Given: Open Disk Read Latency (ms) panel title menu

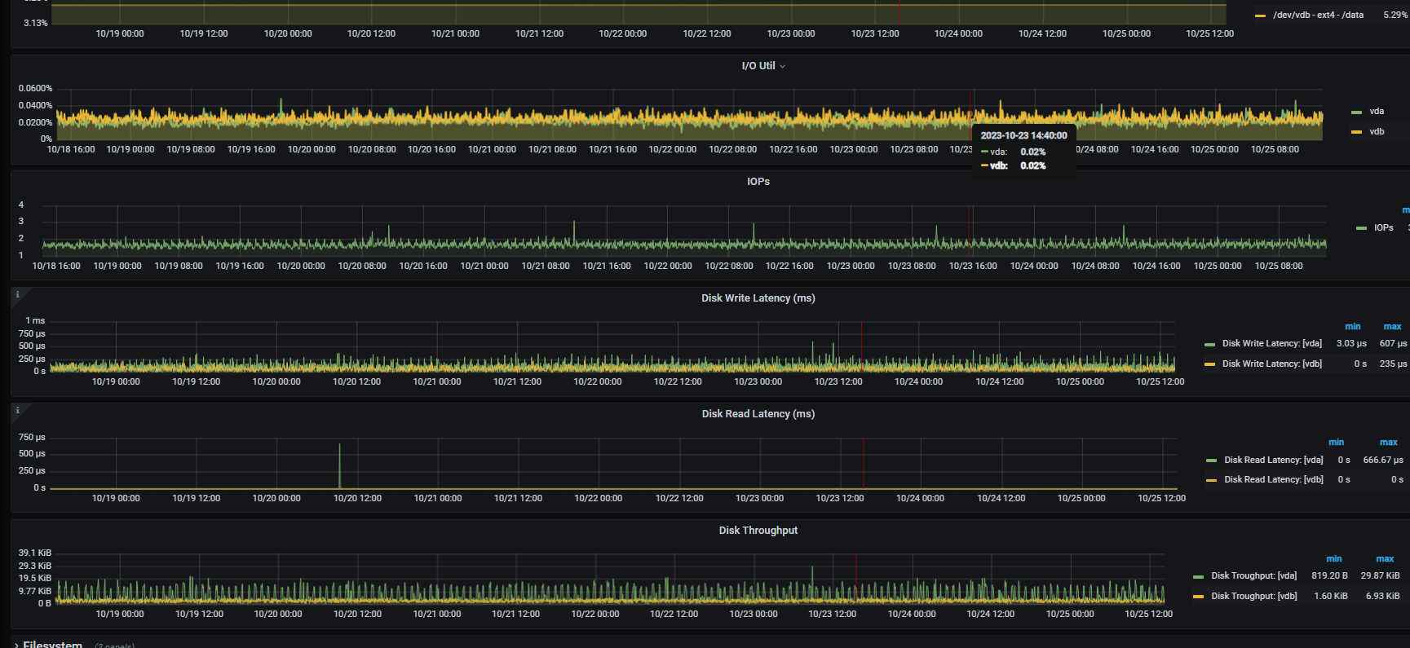Looking at the screenshot, I should (x=758, y=414).
